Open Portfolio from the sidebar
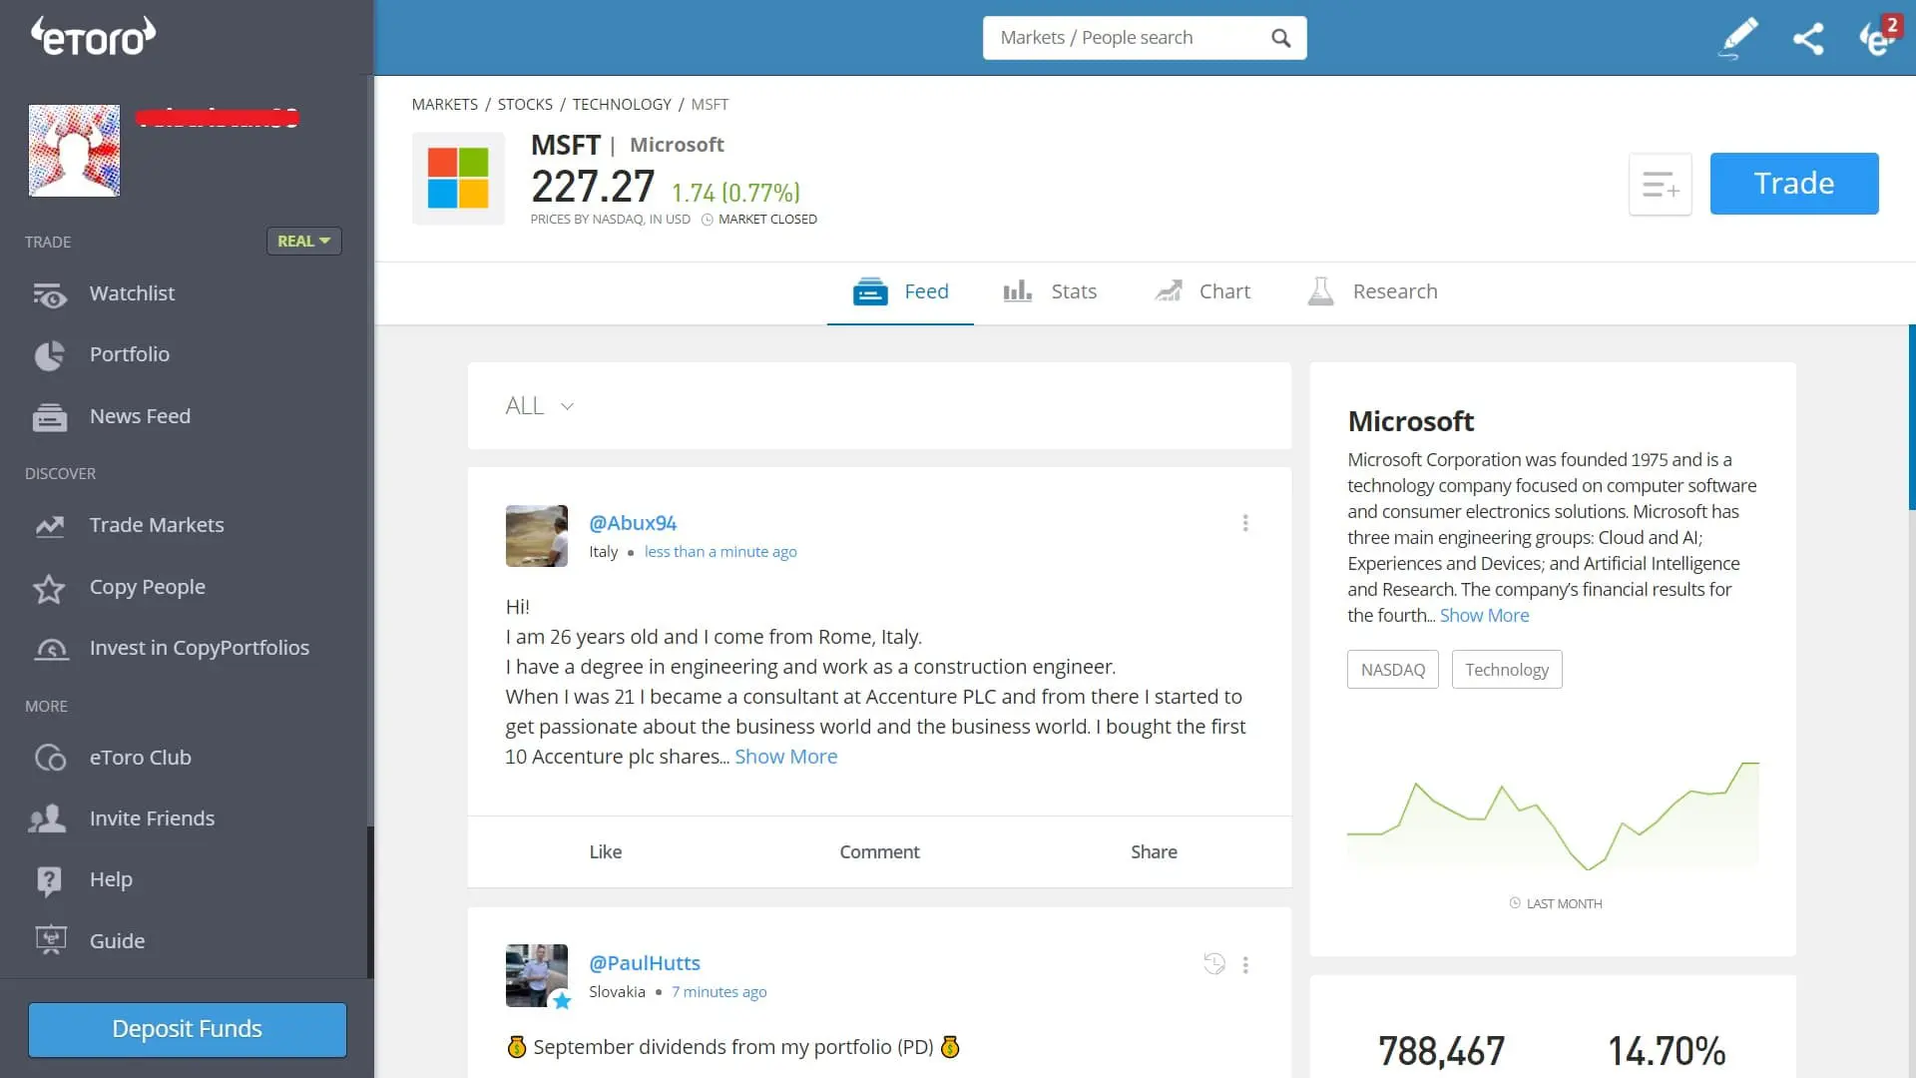1916x1078 pixels. 129,354
